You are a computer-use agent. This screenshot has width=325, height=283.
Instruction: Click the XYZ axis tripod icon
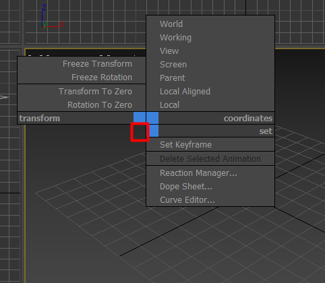(x=53, y=16)
